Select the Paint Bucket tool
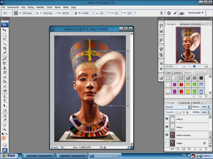Image resolution: width=213 pixels, height=159 pixels. 5,81
